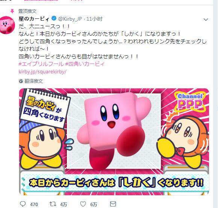Open the #四角いカービィ hashtag
The image size is (218, 208).
[85, 64]
